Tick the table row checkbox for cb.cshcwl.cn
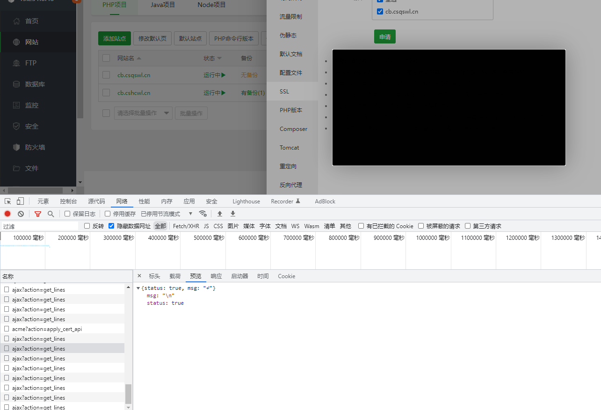601x410 pixels. (x=106, y=93)
